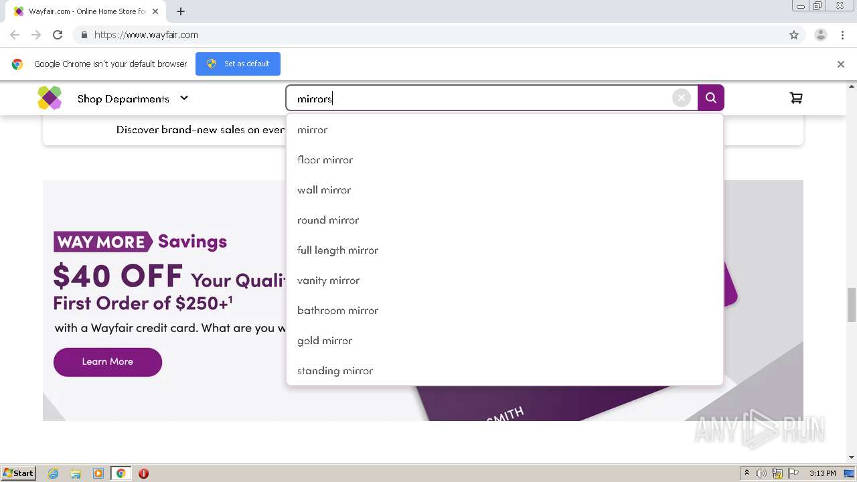Choose 'round mirror' suggestion
Screen dimensions: 857x482
click(x=505, y=220)
